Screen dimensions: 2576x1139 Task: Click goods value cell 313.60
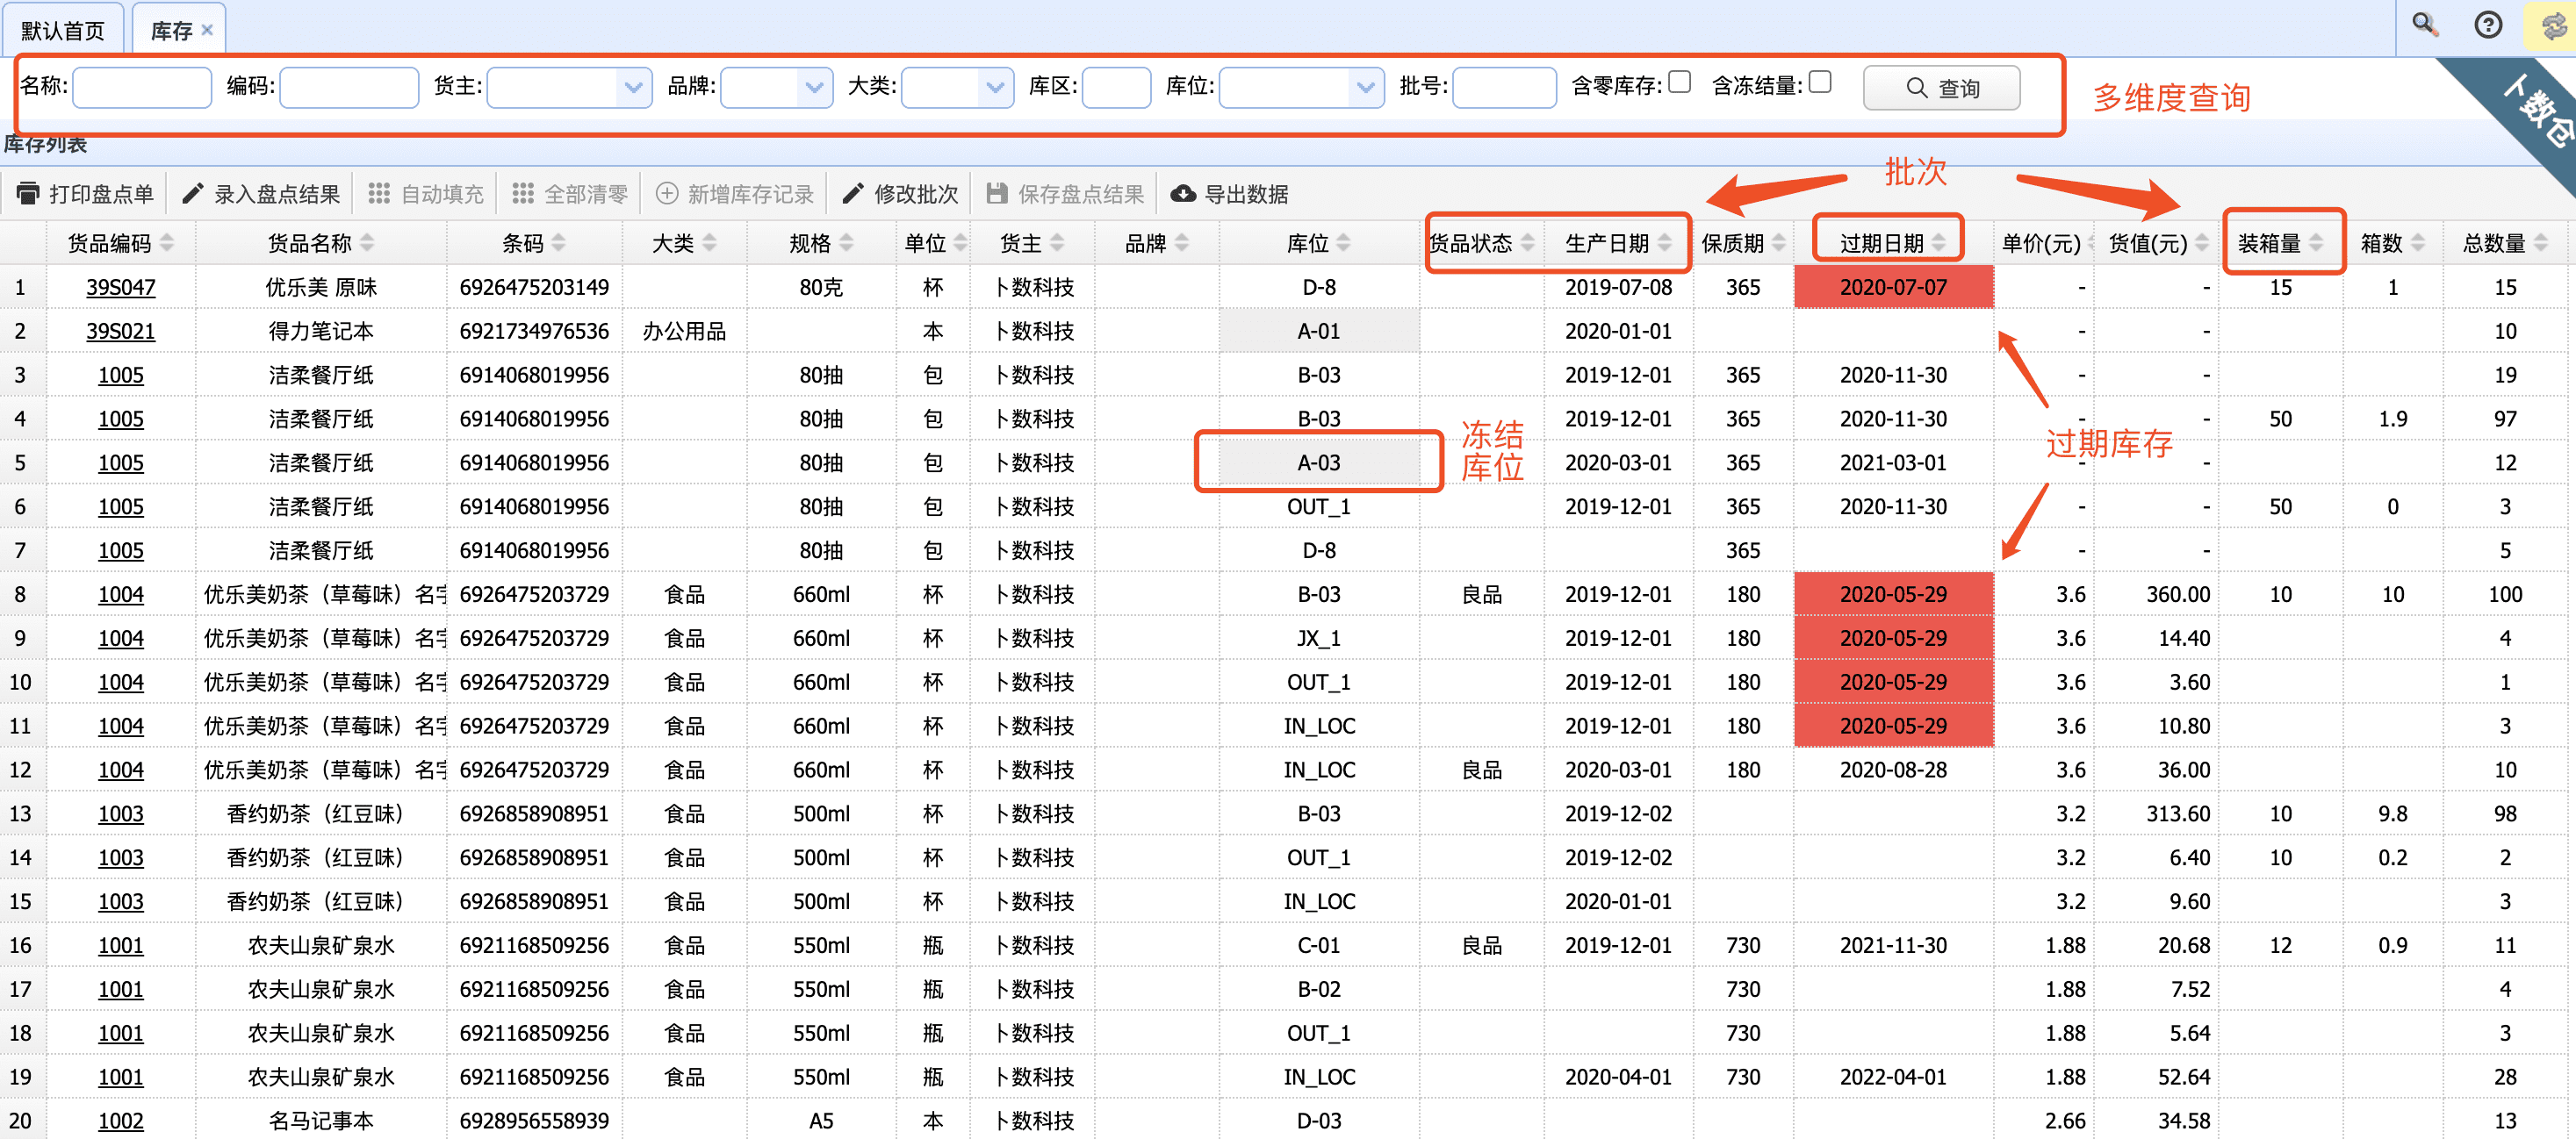point(2156,814)
